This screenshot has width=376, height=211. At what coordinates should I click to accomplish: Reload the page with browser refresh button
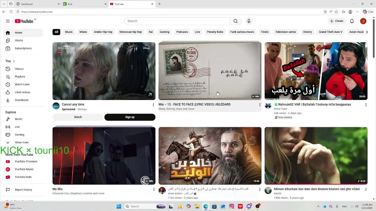pos(11,12)
